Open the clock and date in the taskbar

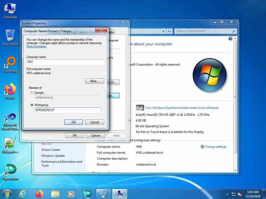(x=253, y=194)
